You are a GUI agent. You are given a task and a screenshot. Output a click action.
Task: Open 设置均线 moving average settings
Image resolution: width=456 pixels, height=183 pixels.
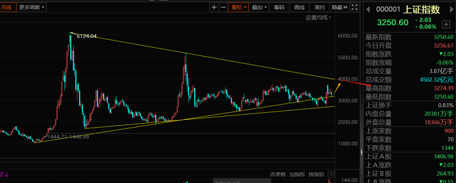coord(318,18)
